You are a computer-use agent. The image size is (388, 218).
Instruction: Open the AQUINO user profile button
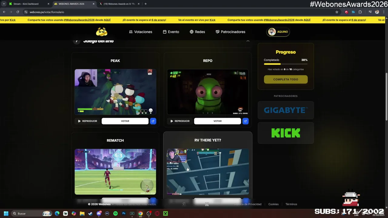click(278, 32)
